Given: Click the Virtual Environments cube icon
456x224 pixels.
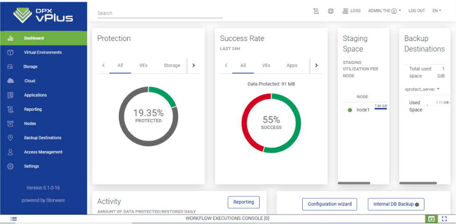Looking at the screenshot, I should pos(10,53).
